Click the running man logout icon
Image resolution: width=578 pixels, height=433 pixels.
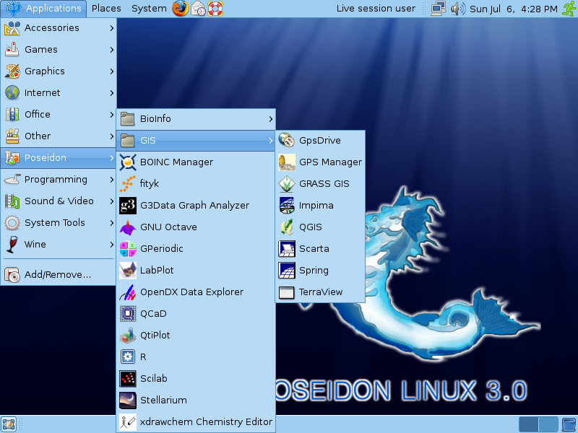569,9
